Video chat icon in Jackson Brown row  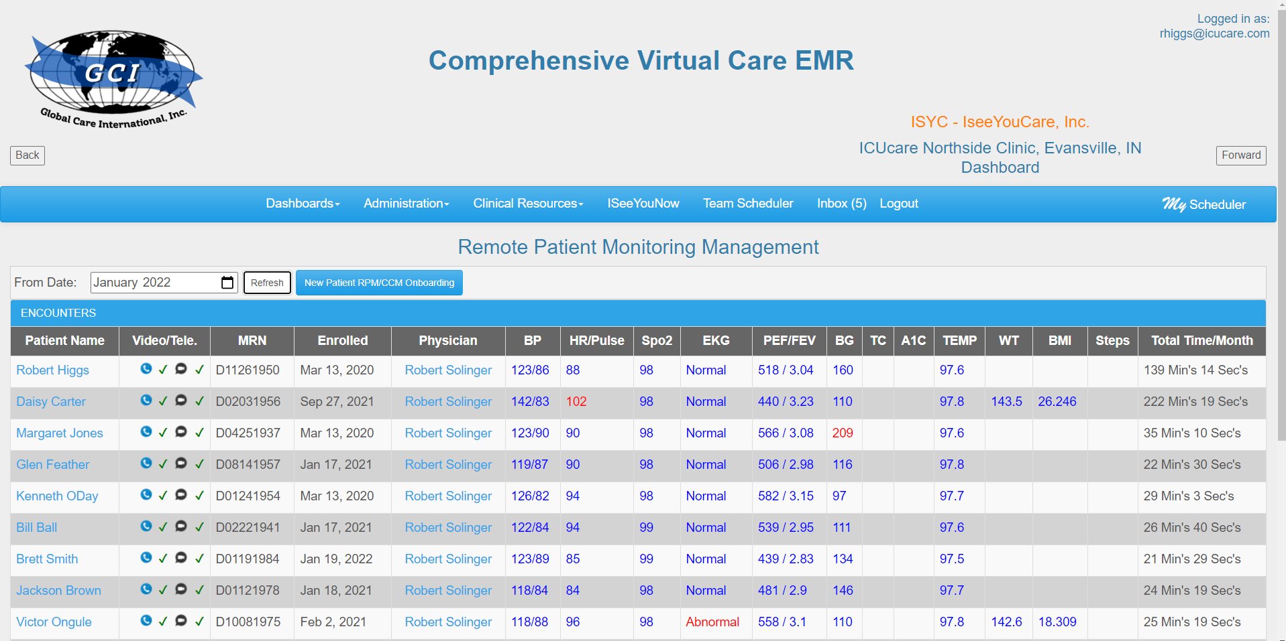[x=180, y=589]
